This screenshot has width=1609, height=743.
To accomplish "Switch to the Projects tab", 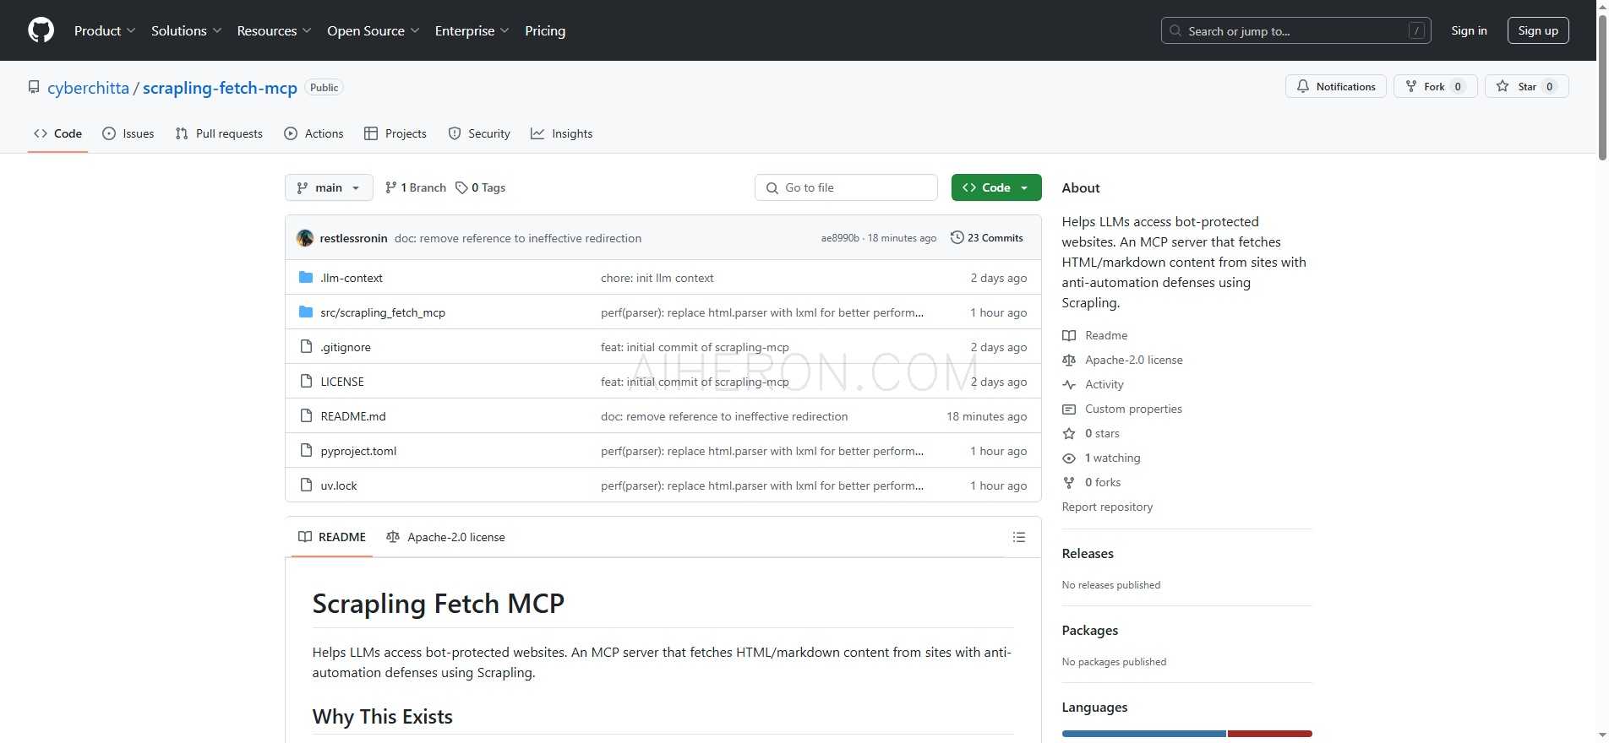I will (395, 133).
